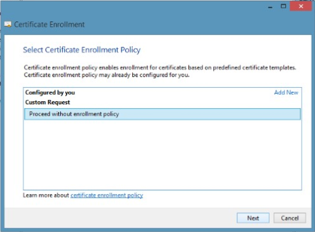Screen dimensions: 315x232
Task: Minimize the Certificate Enrollment window
Action: 270,6
